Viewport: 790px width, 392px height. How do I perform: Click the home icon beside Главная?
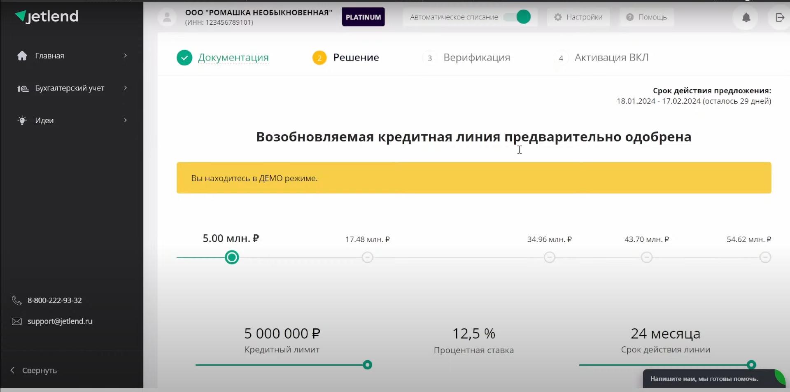coord(22,56)
